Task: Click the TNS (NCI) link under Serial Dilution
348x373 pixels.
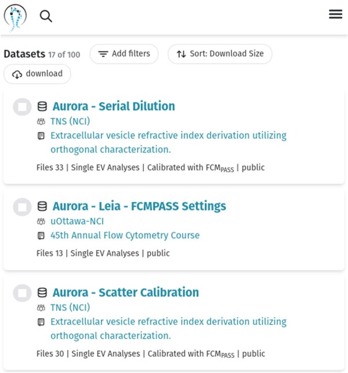Action: coord(70,121)
